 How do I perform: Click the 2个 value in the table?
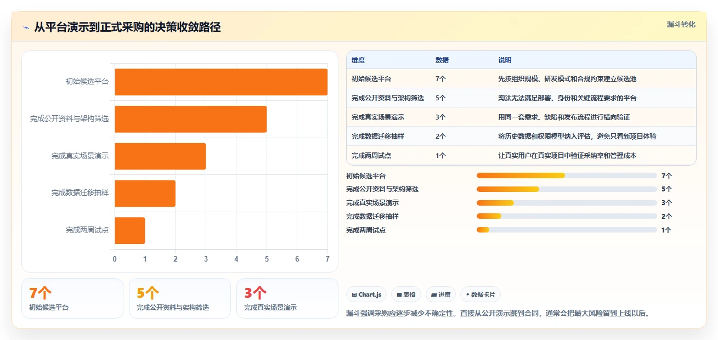tap(440, 137)
